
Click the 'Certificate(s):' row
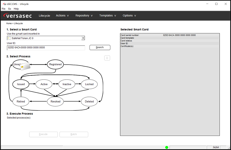pyautogui.click(x=170, y=46)
